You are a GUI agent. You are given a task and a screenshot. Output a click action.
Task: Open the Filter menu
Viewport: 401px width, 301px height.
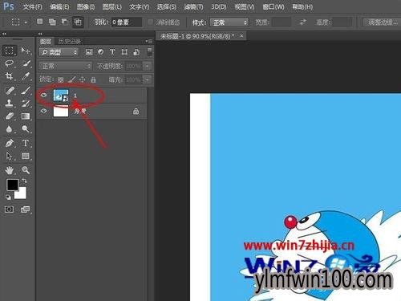[x=193, y=6]
